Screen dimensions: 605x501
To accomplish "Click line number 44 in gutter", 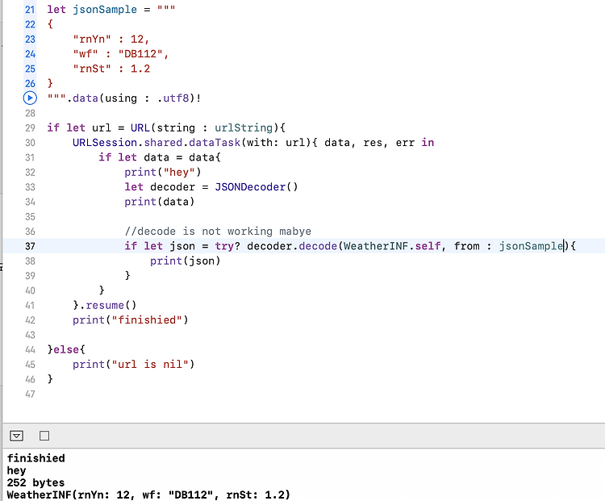I will [30, 349].
